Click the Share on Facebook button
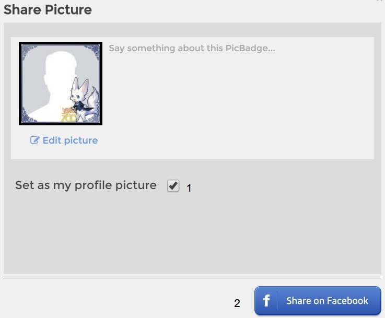The width and height of the screenshot is (385, 318). click(318, 301)
